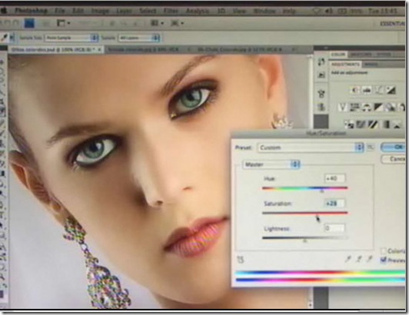
Task: Select the first eyedropper in Hue/Saturation dialog
Action: pyautogui.click(x=348, y=259)
